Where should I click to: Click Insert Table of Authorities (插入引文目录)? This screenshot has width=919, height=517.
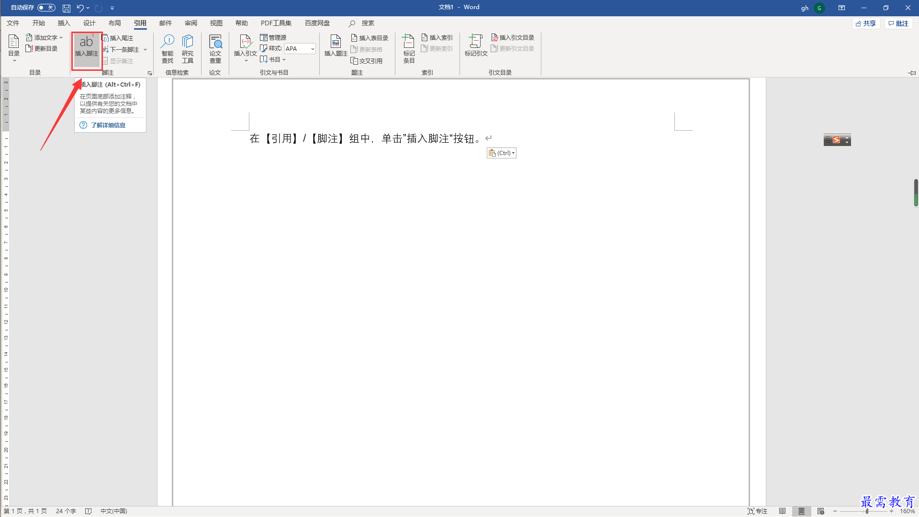pyautogui.click(x=513, y=37)
